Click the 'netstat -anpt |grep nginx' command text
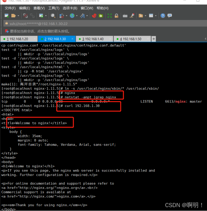 [90, 97]
